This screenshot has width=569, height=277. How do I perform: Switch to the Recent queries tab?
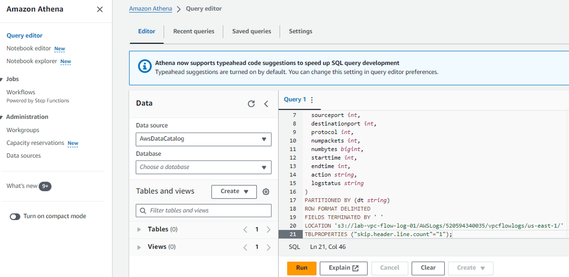coord(193,31)
